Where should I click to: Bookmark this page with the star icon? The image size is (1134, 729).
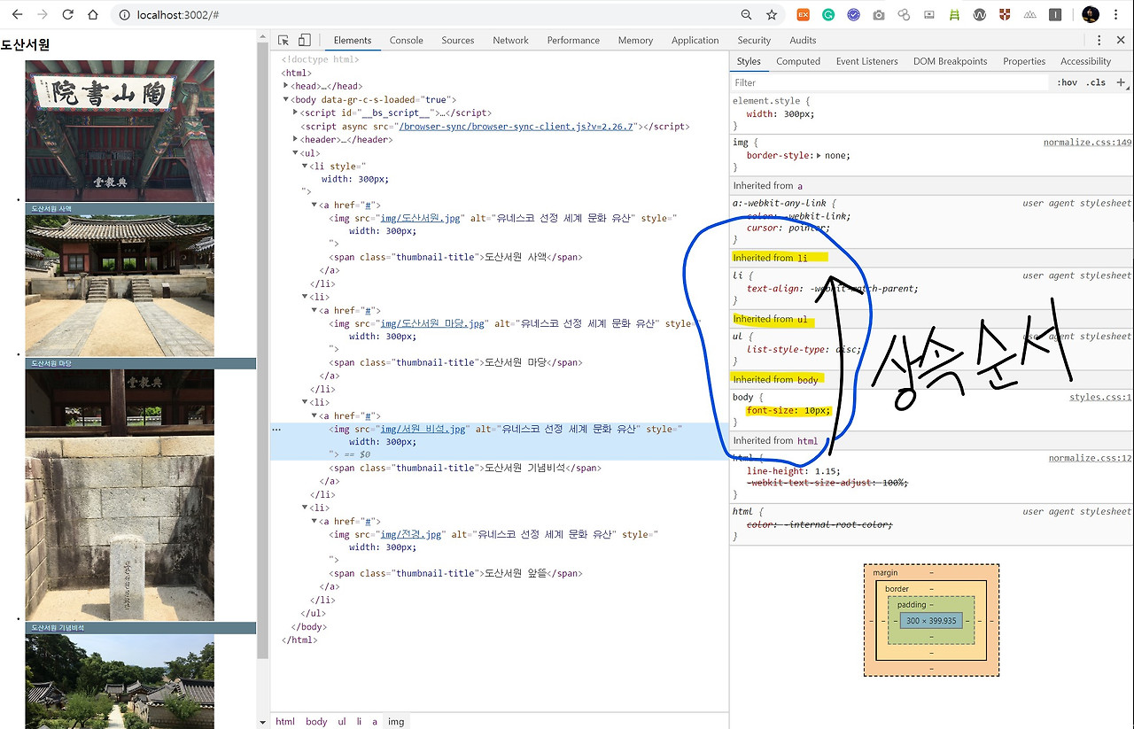click(772, 14)
